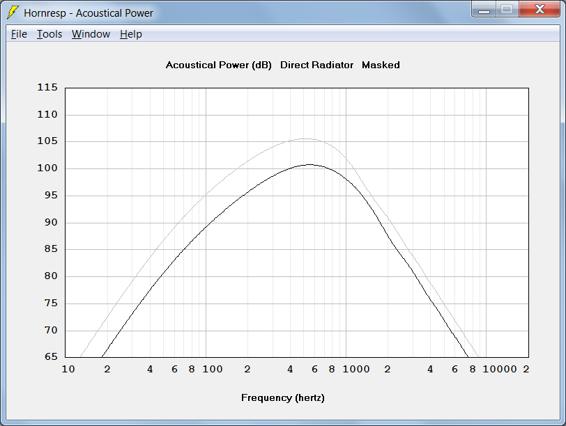566x426 pixels.
Task: Click the 85 y-axis value
Action: tap(50, 248)
